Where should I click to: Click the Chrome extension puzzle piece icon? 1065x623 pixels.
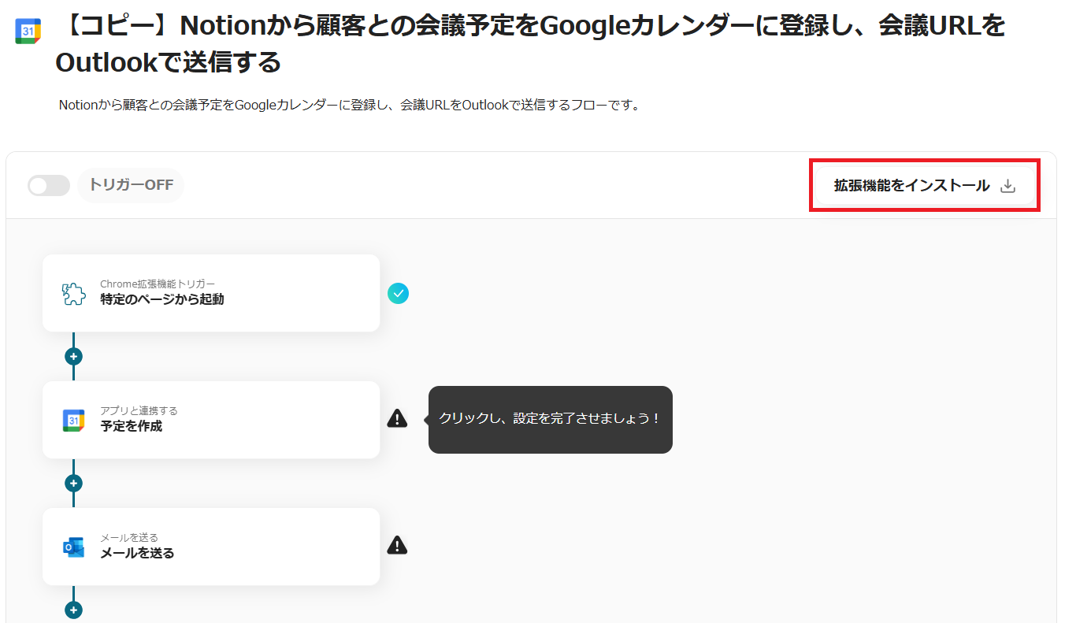(74, 294)
